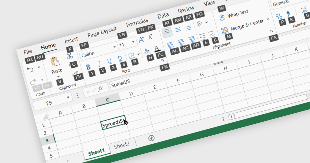
Task: Click the Increase Decimal icon
Action: pyautogui.click(x=304, y=10)
